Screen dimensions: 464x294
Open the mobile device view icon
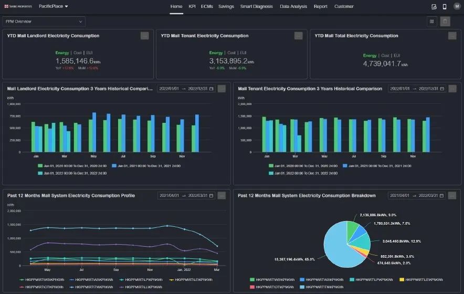coord(445,6)
